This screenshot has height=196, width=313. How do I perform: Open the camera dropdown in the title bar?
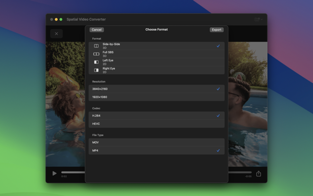pos(258,20)
